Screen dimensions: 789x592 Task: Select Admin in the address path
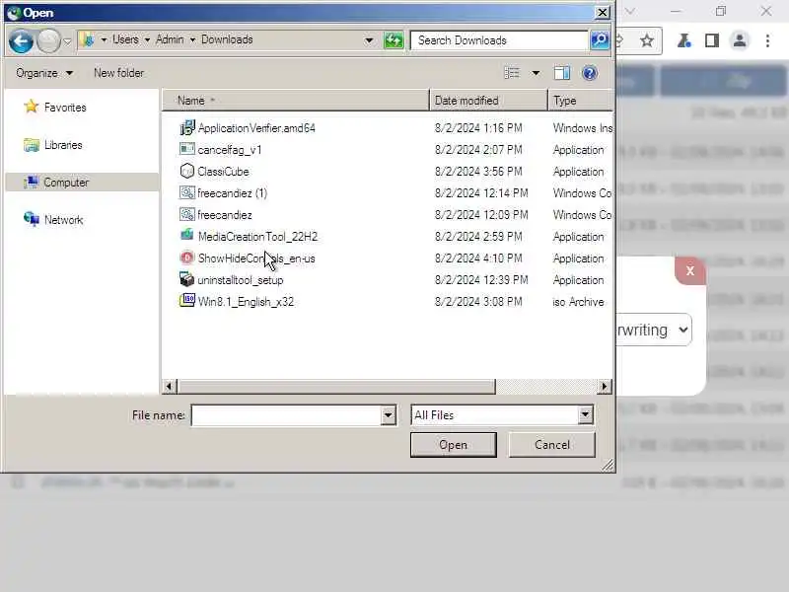[x=170, y=39]
